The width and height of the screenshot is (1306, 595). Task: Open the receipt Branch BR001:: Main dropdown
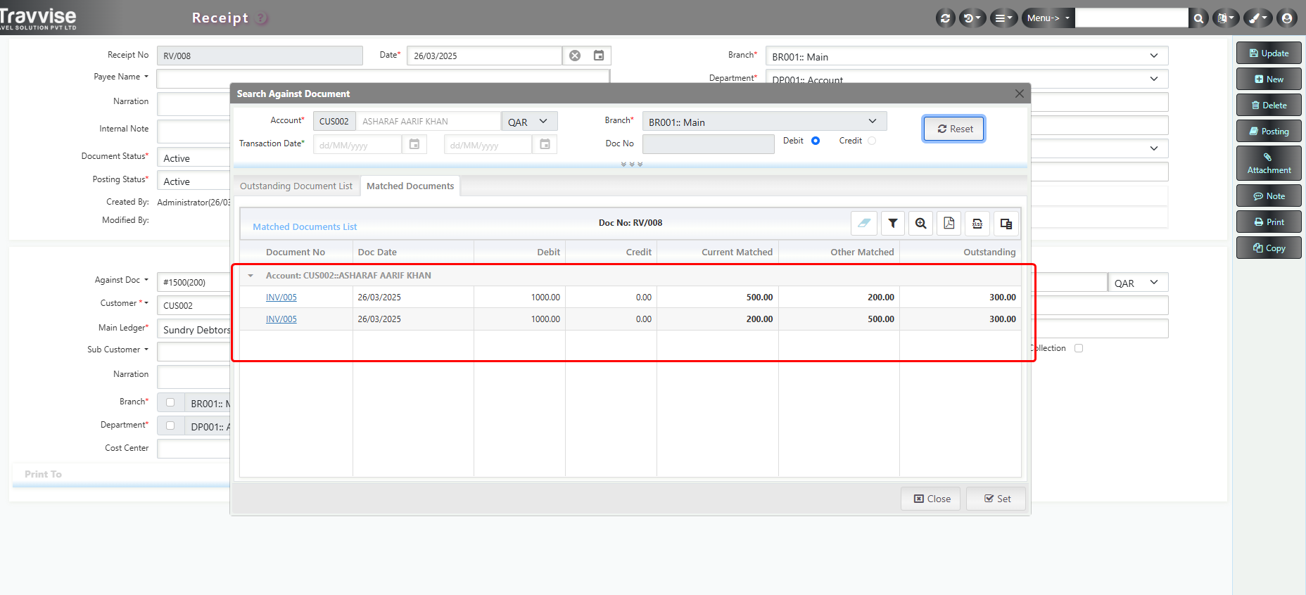[967, 56]
